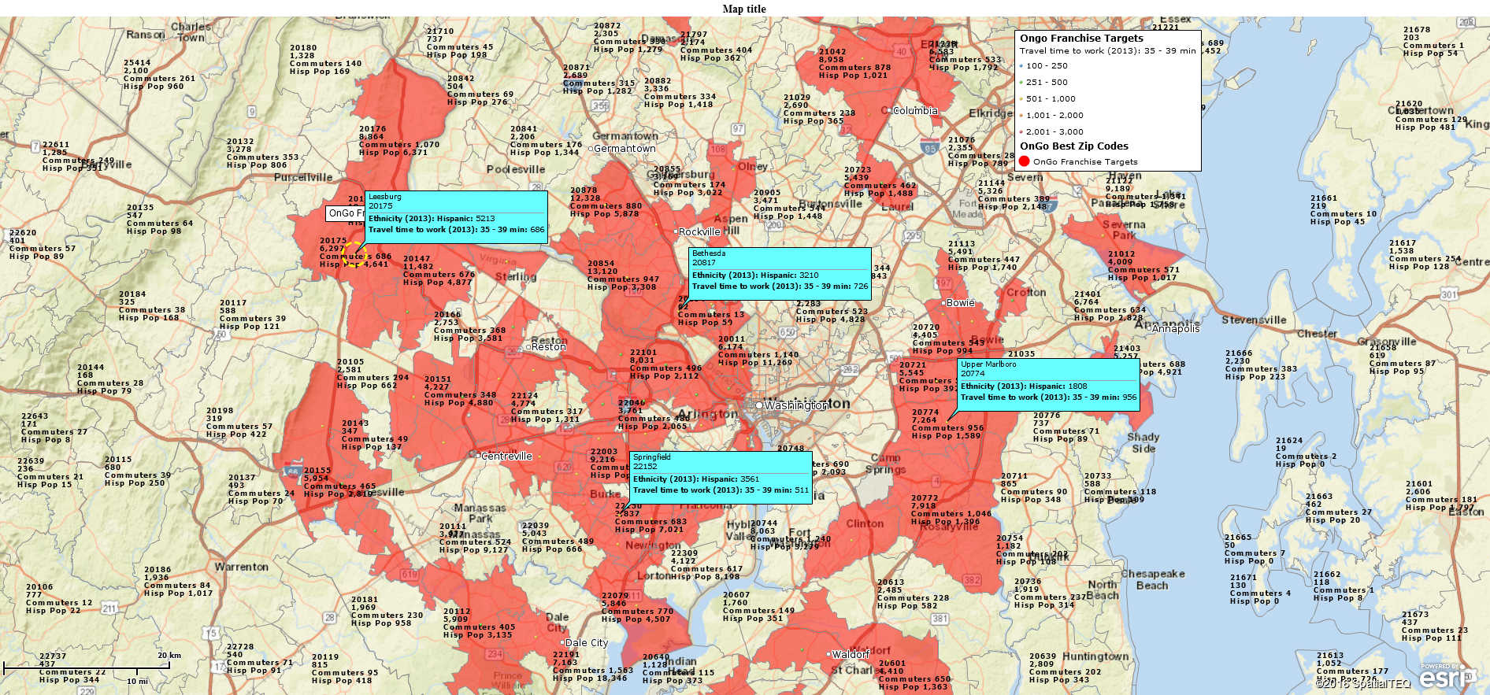The width and height of the screenshot is (1490, 695).
Task: Click the zip code 22737 label
Action: (53, 656)
